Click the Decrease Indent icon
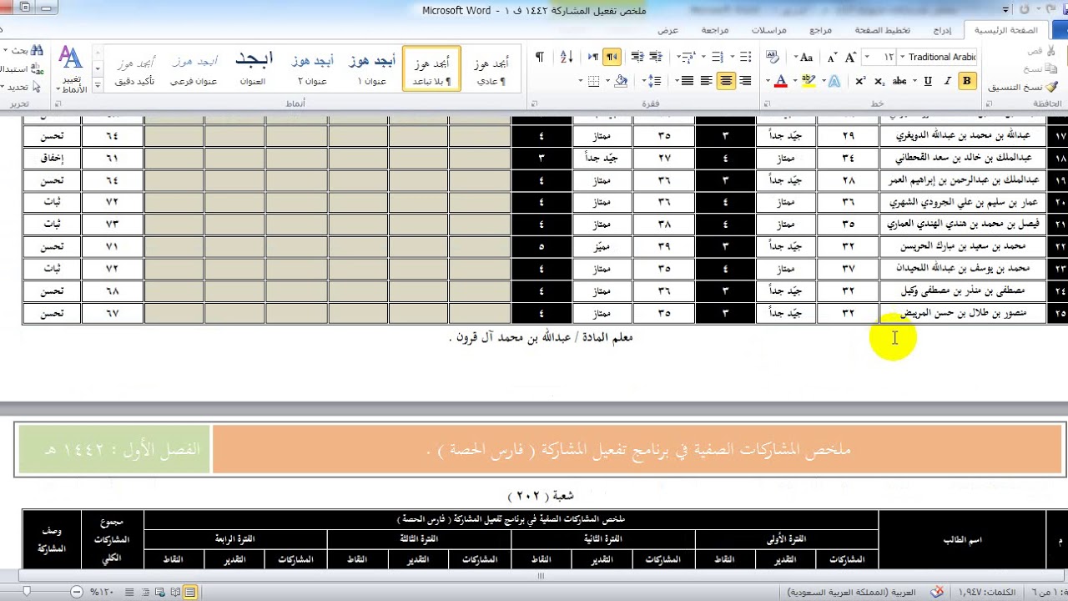The height and width of the screenshot is (601, 1068). point(656,57)
